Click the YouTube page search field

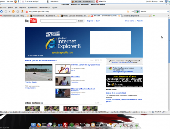(58, 21)
